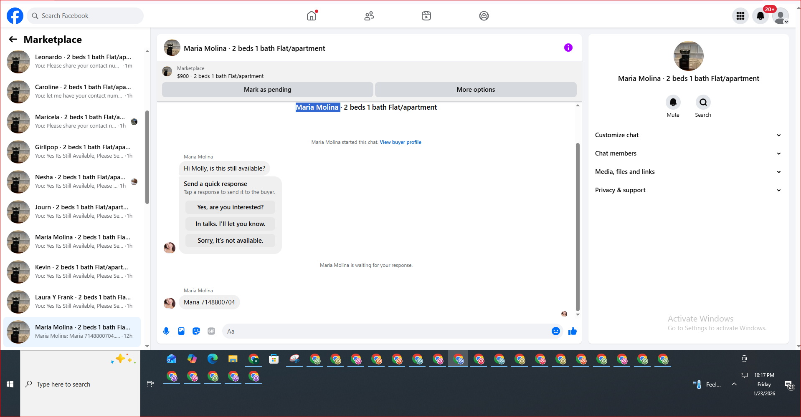Viewport: 801px width, 417px height.
Task: Mute the conversation using bell icon
Action: [673, 102]
